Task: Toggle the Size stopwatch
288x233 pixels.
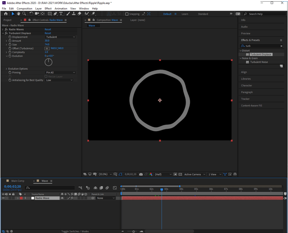Action: pyautogui.click(x=10, y=45)
